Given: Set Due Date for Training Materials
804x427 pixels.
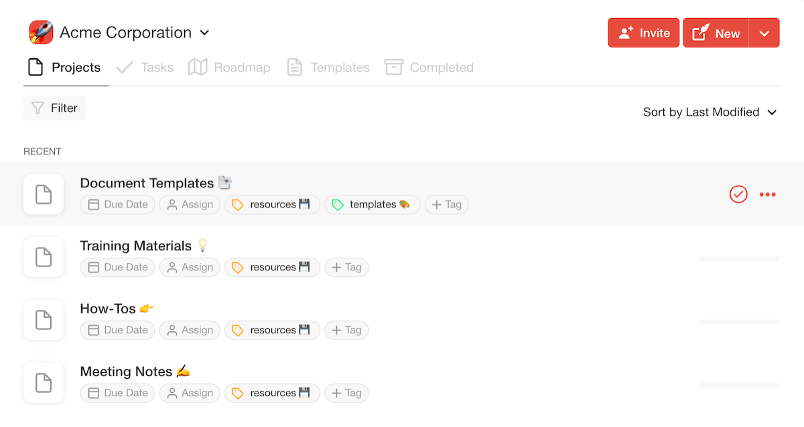Looking at the screenshot, I should (x=117, y=268).
